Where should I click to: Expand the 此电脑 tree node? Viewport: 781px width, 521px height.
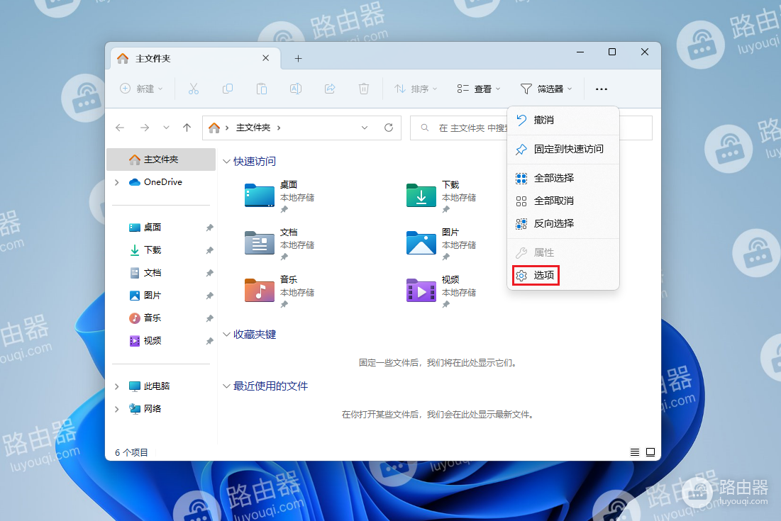pos(116,386)
